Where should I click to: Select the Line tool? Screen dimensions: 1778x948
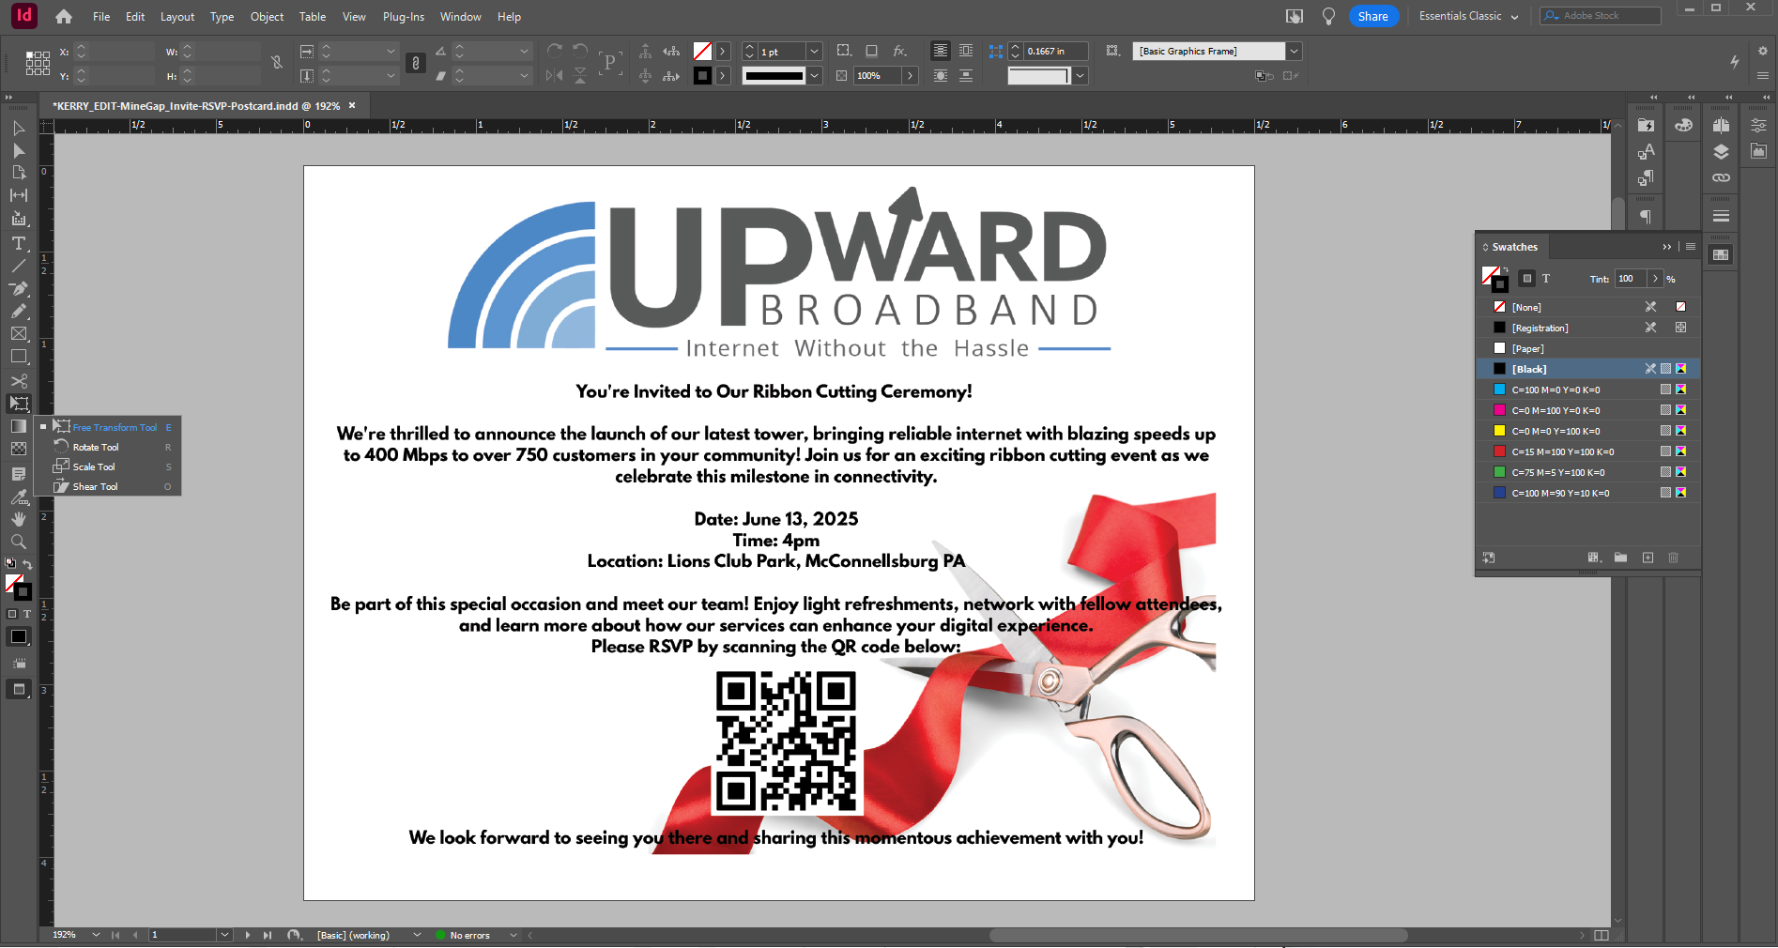[x=18, y=266]
